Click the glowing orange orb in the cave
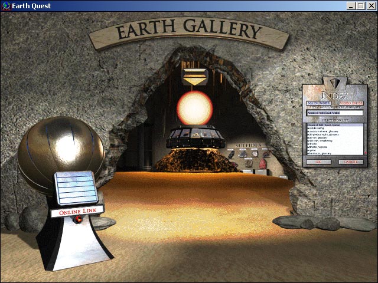 tap(195, 108)
